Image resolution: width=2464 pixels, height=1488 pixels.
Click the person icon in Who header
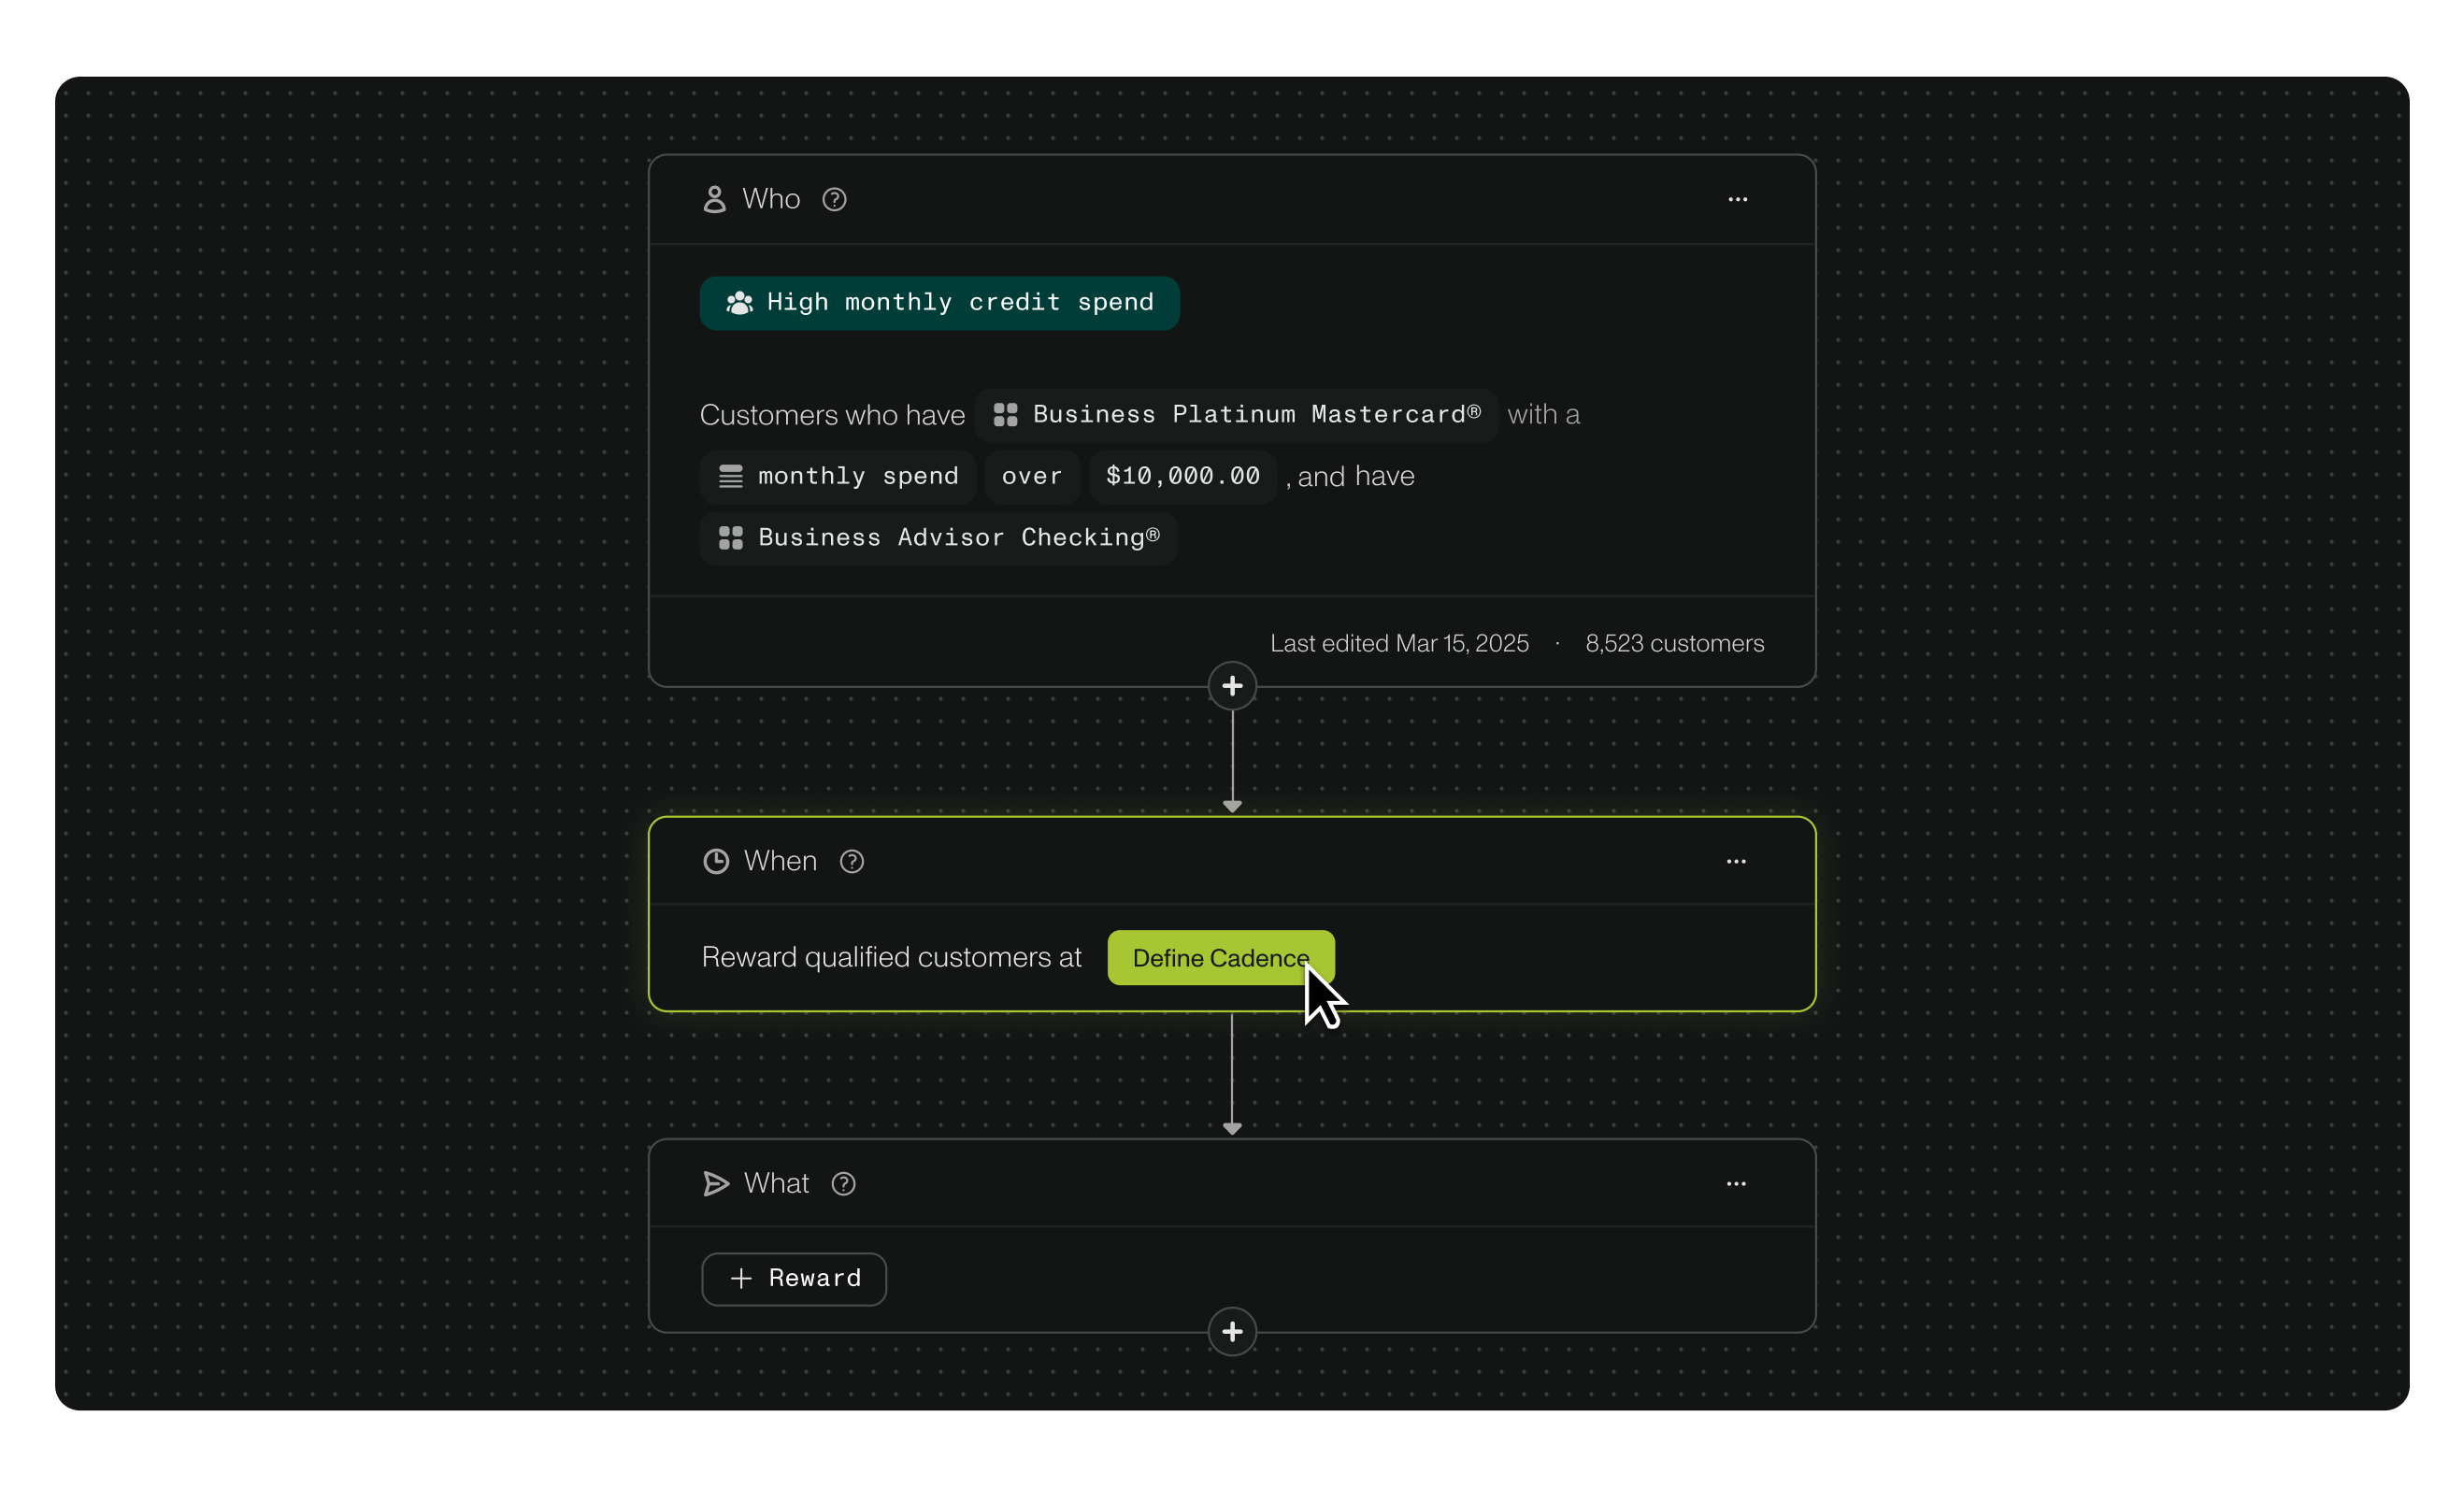(x=714, y=200)
